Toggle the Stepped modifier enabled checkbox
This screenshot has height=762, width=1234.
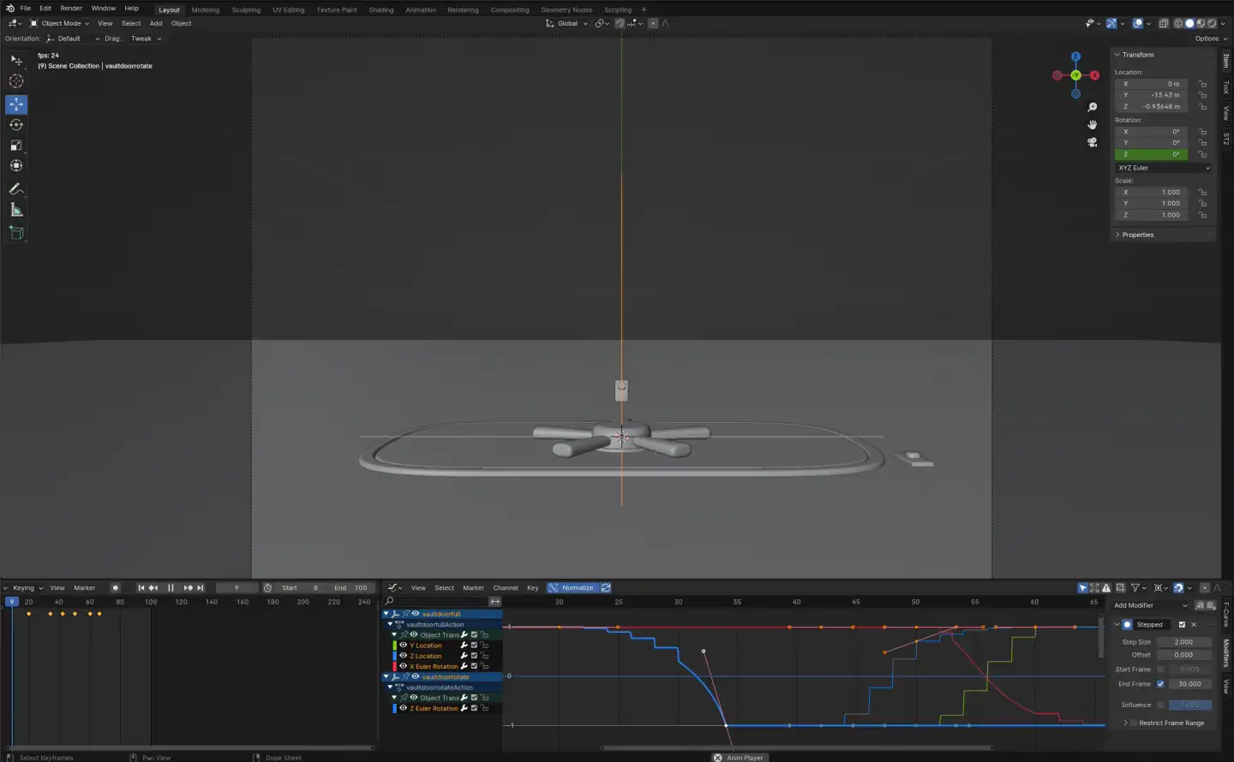[x=1182, y=625]
